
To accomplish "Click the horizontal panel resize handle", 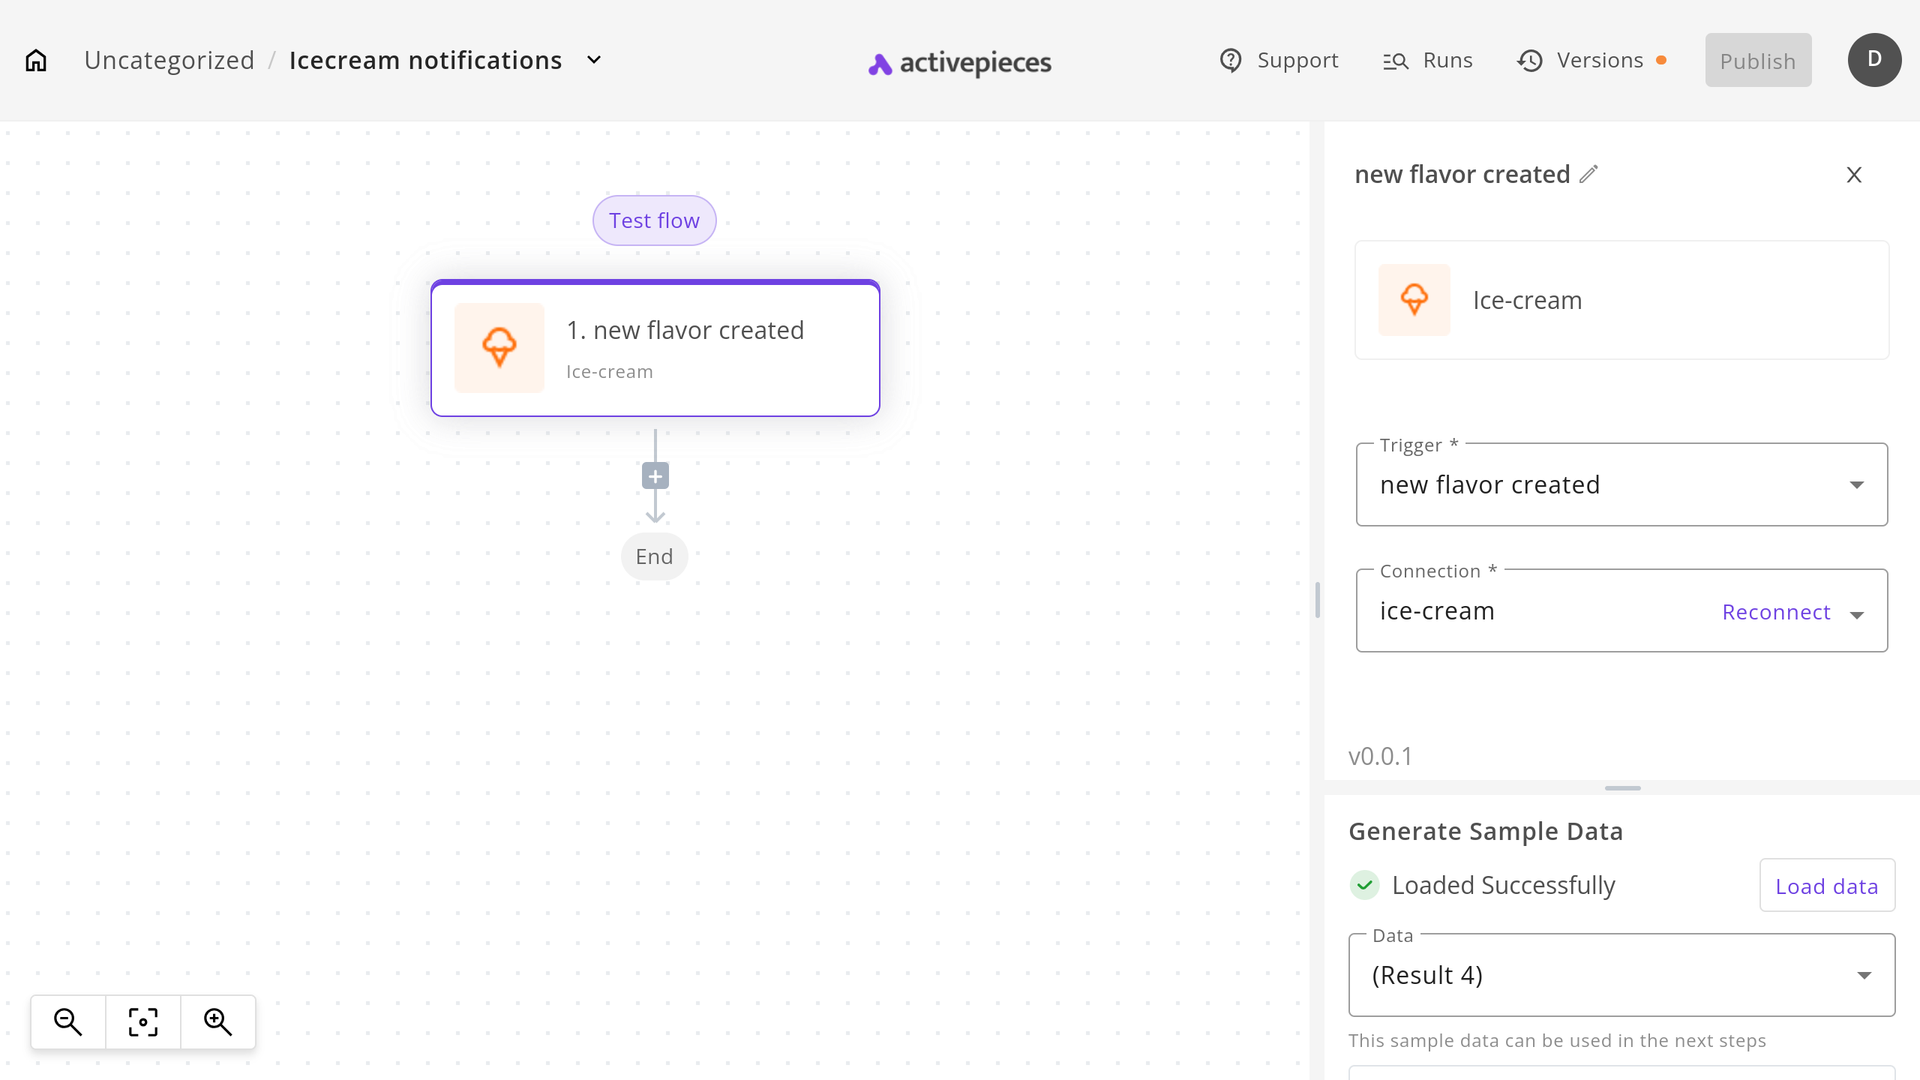I will 1622,788.
